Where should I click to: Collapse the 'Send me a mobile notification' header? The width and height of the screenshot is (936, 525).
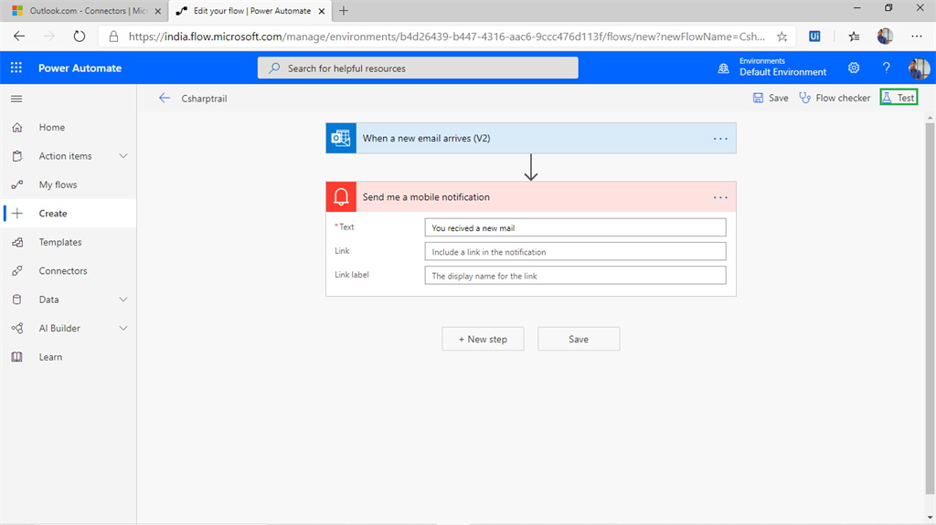coord(531,197)
